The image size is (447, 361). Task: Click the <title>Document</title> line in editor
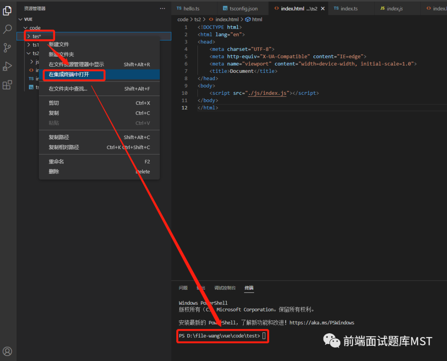(x=243, y=71)
